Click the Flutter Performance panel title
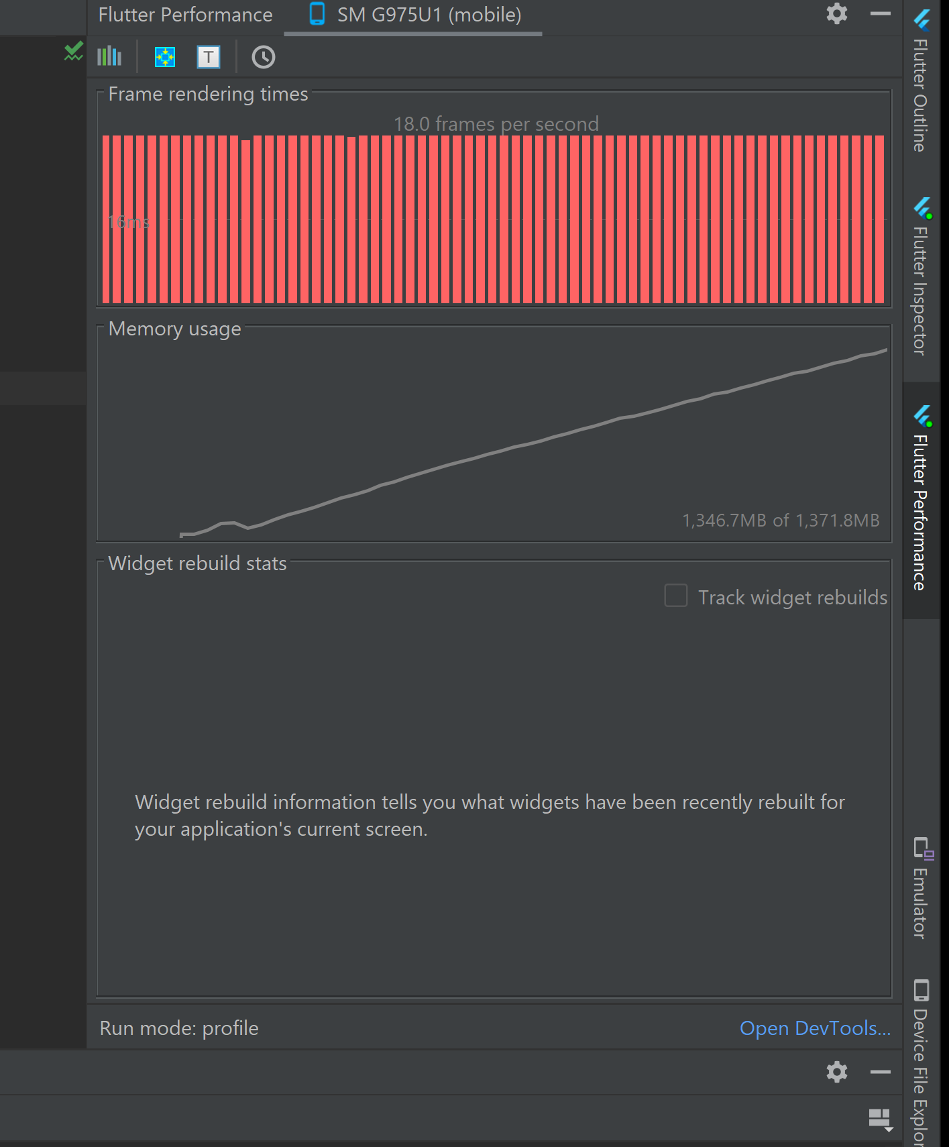Viewport: 949px width, 1147px height. click(186, 14)
